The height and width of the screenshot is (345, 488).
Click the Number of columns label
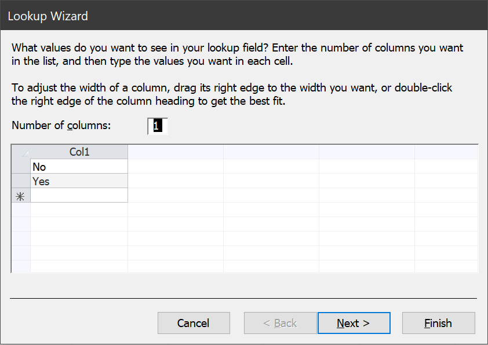61,125
